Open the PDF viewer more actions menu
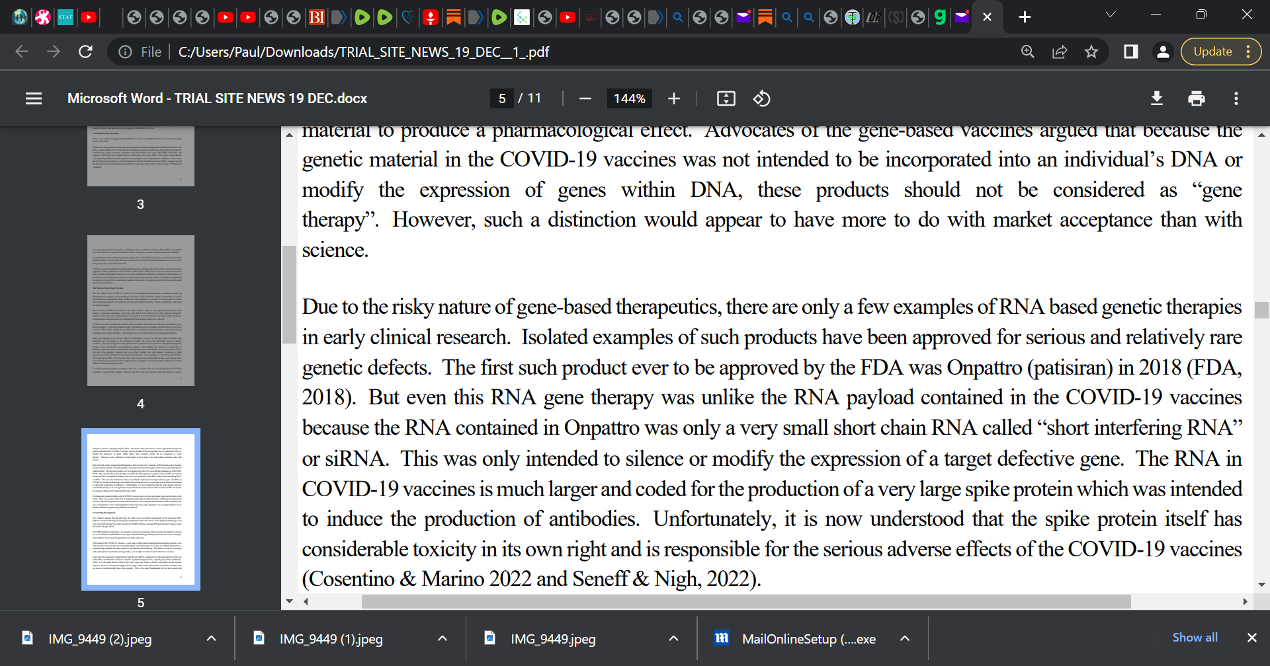 (x=1236, y=98)
